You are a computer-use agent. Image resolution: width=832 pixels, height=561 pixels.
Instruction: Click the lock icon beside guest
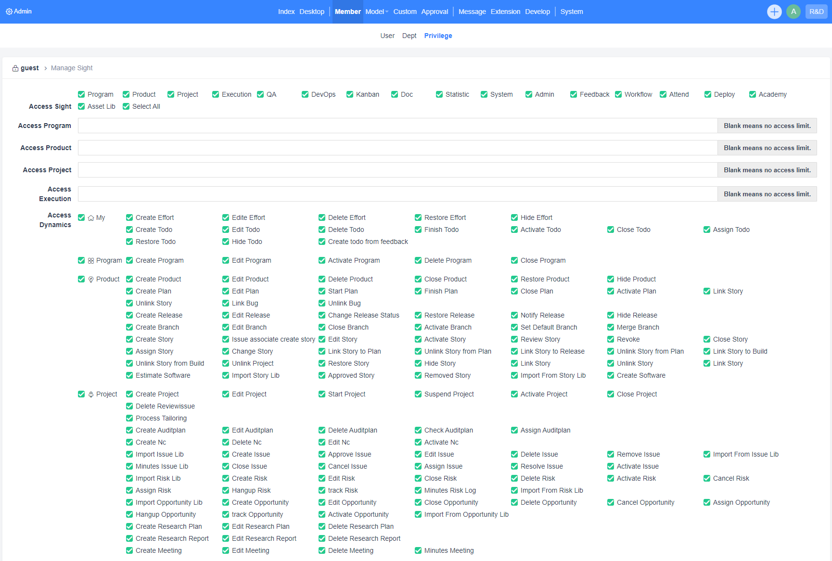15,68
